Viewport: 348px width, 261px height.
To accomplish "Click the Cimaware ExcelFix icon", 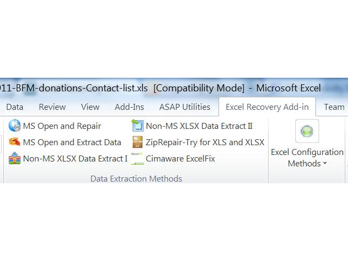I will click(138, 158).
